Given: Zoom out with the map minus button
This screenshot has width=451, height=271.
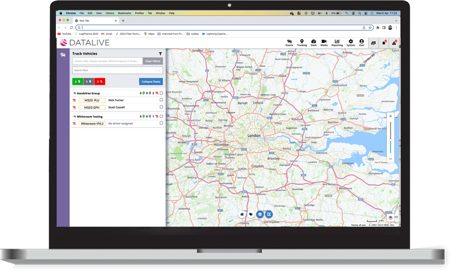Looking at the screenshot, I should 390,159.
